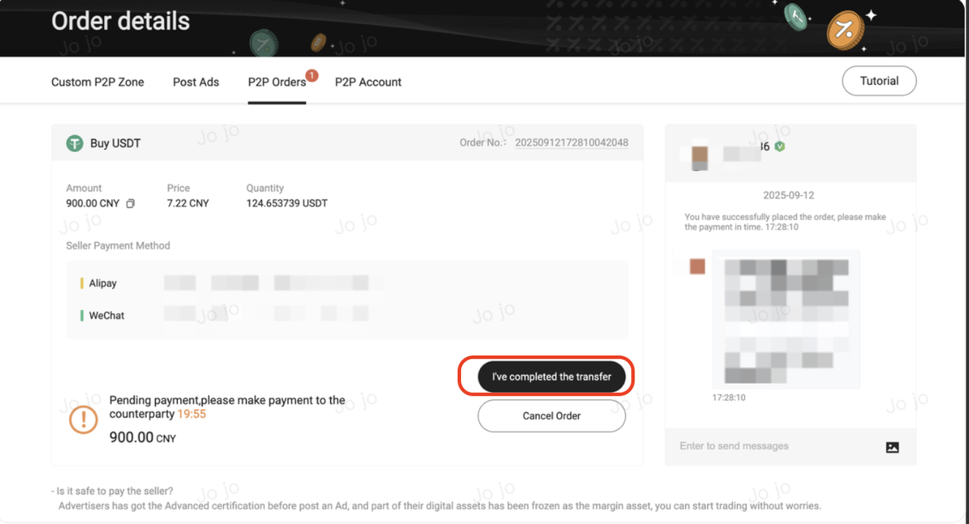
Task: Select the P2P Orders tab
Action: coord(276,82)
